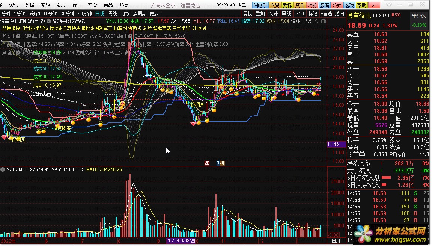The image size is (432, 246).
Task: Click the 5日大宗流入 red bar
Action: [384, 185]
